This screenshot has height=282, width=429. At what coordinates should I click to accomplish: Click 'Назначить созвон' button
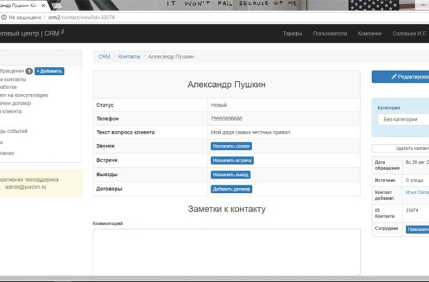231,146
